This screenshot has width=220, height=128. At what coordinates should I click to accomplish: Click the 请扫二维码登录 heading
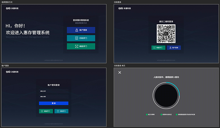coord(166,21)
